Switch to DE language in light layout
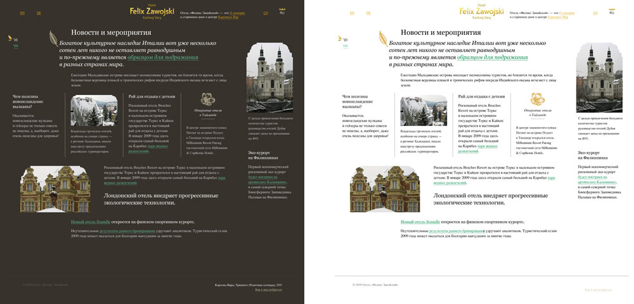The height and width of the screenshot is (304, 634). pos(368,13)
